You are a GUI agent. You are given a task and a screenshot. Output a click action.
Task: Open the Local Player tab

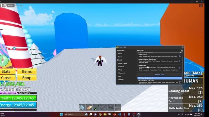(x=123, y=63)
